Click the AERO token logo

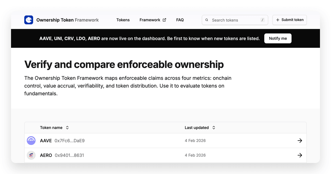point(31,155)
